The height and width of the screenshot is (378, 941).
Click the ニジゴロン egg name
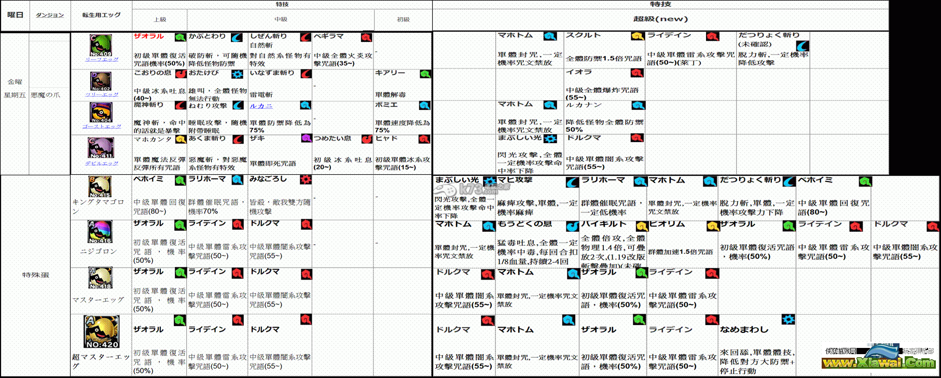tap(98, 251)
